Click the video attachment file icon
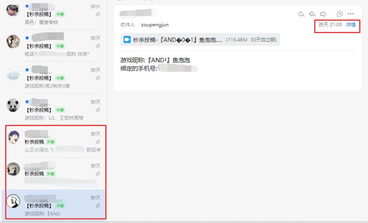 (127, 39)
